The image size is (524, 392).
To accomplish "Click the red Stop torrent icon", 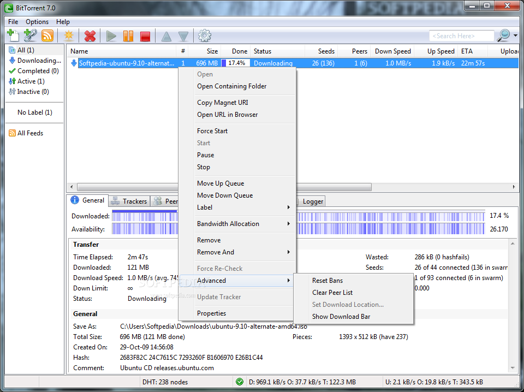I will [x=145, y=36].
